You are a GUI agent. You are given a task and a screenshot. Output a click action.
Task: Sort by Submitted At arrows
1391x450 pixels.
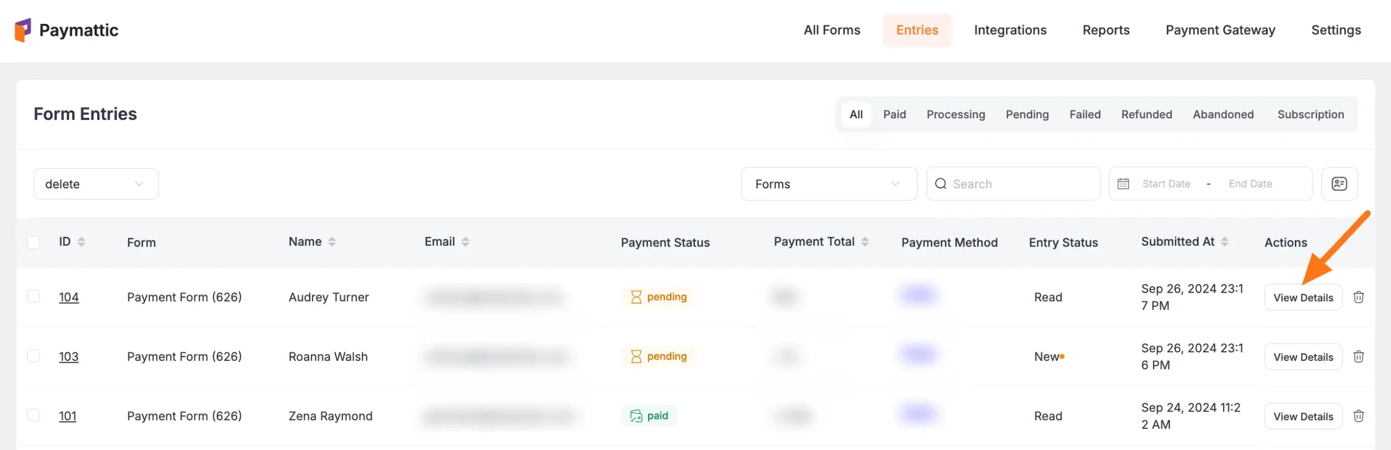[1225, 242]
